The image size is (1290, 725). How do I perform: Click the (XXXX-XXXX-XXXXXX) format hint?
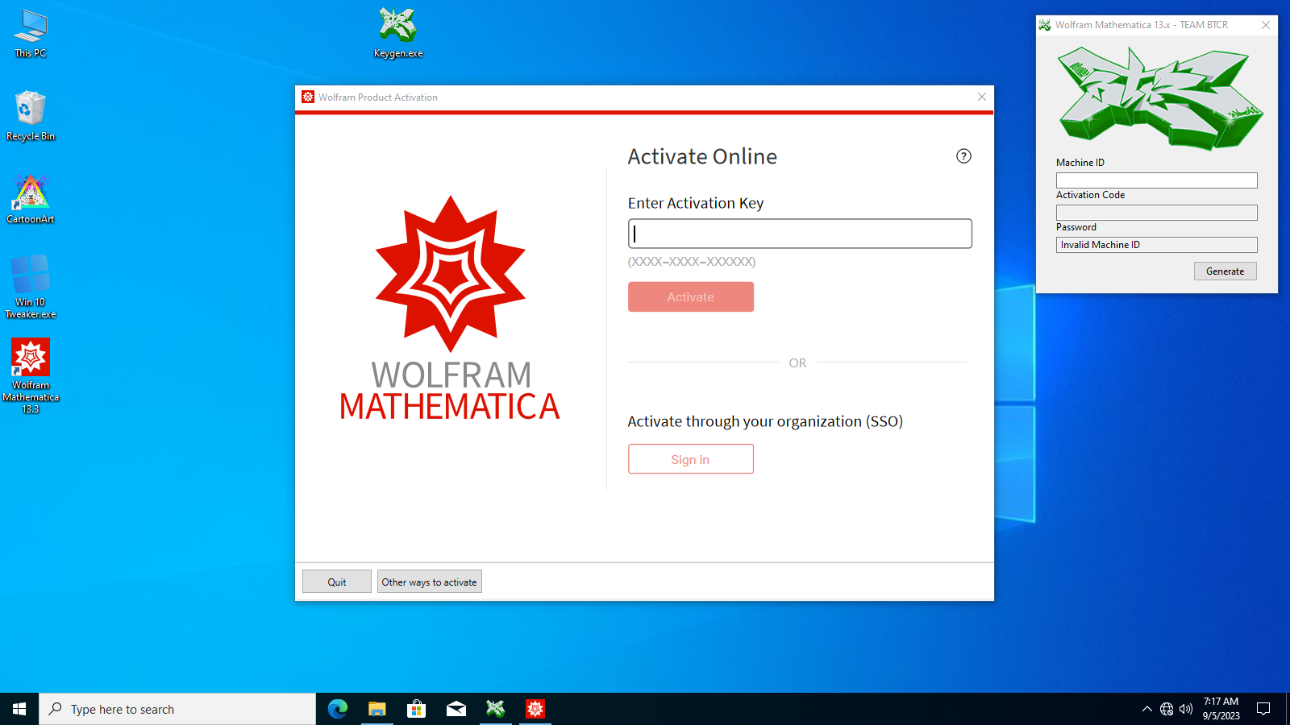[692, 262]
